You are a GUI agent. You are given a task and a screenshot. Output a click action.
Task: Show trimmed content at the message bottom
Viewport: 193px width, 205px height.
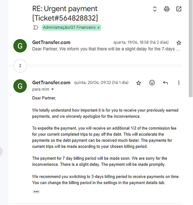pos(36,191)
